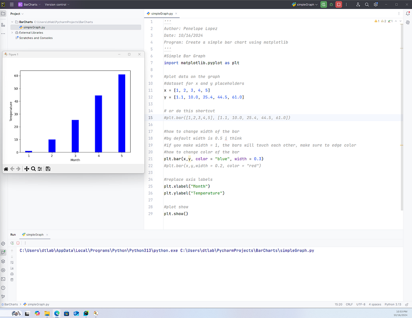Open Figure 1 configure subplots
The height and width of the screenshot is (318, 412).
click(x=40, y=169)
